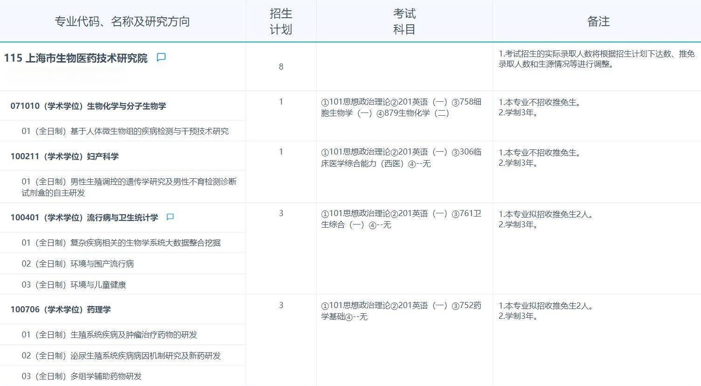Click the 专业代码、名称及研究方向 column header
The width and height of the screenshot is (701, 386).
click(x=123, y=21)
